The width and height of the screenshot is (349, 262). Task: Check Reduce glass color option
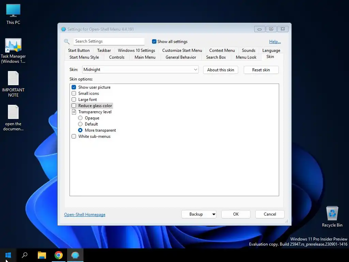[x=74, y=106]
